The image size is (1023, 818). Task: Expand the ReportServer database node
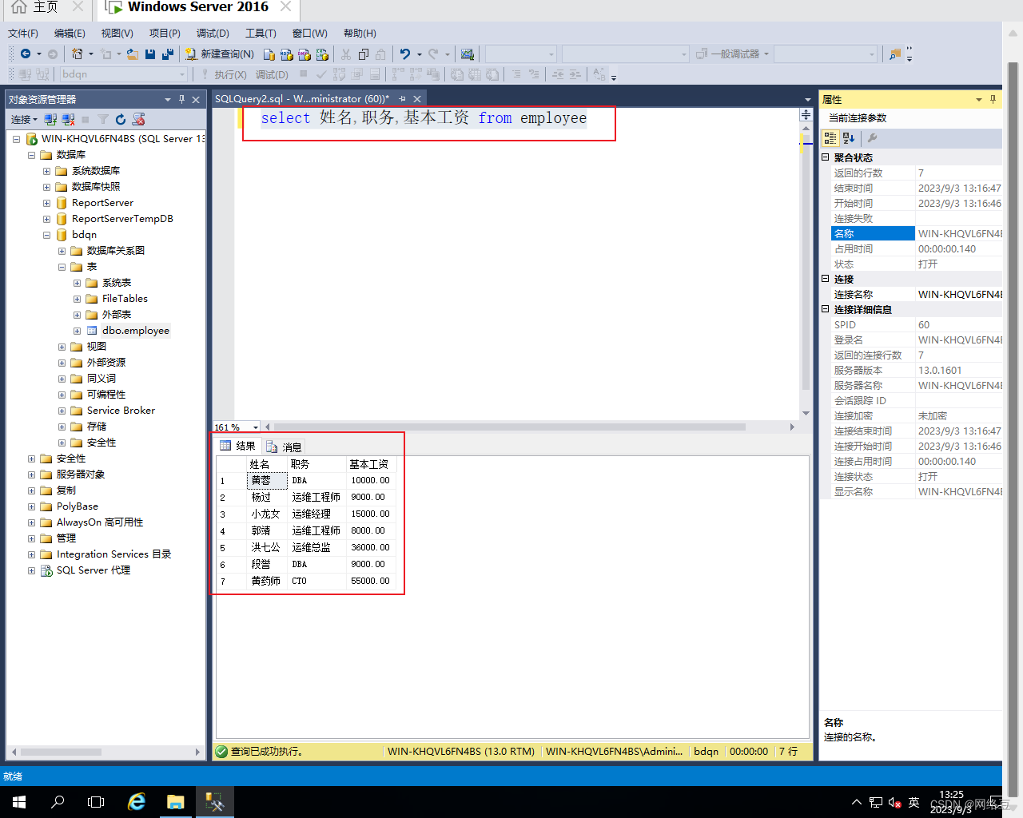(46, 203)
